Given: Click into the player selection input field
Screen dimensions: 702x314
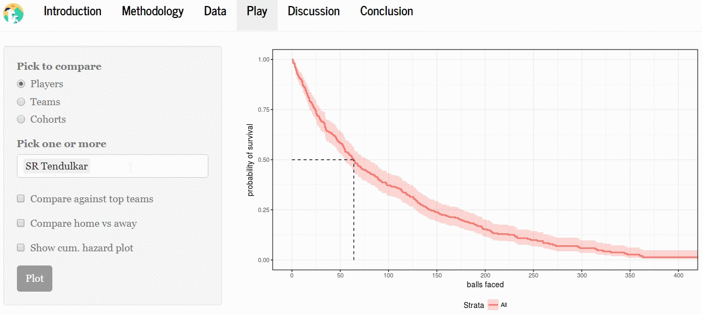Looking at the screenshot, I should [x=112, y=166].
